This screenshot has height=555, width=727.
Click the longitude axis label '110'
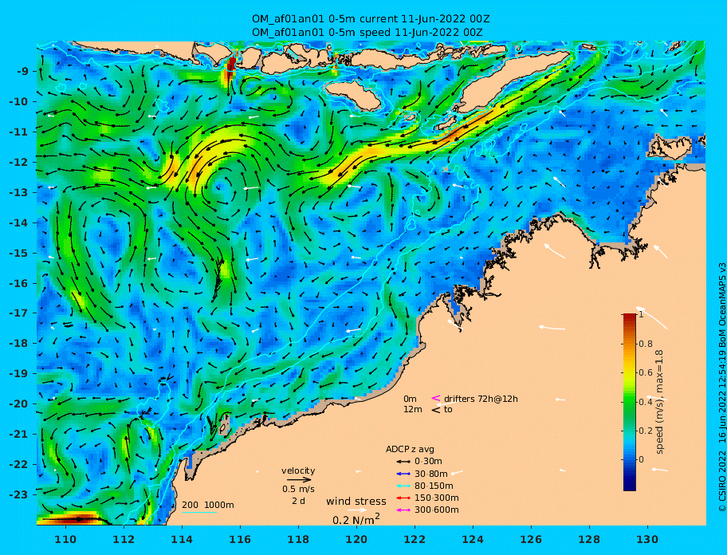point(65,539)
